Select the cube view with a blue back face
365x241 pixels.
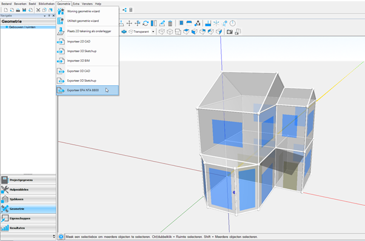(203, 31)
